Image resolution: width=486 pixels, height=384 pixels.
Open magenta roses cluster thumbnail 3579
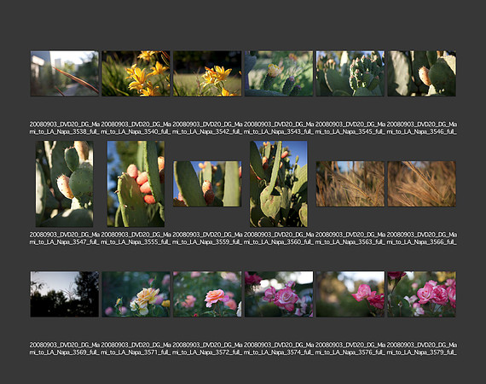pos(421,294)
